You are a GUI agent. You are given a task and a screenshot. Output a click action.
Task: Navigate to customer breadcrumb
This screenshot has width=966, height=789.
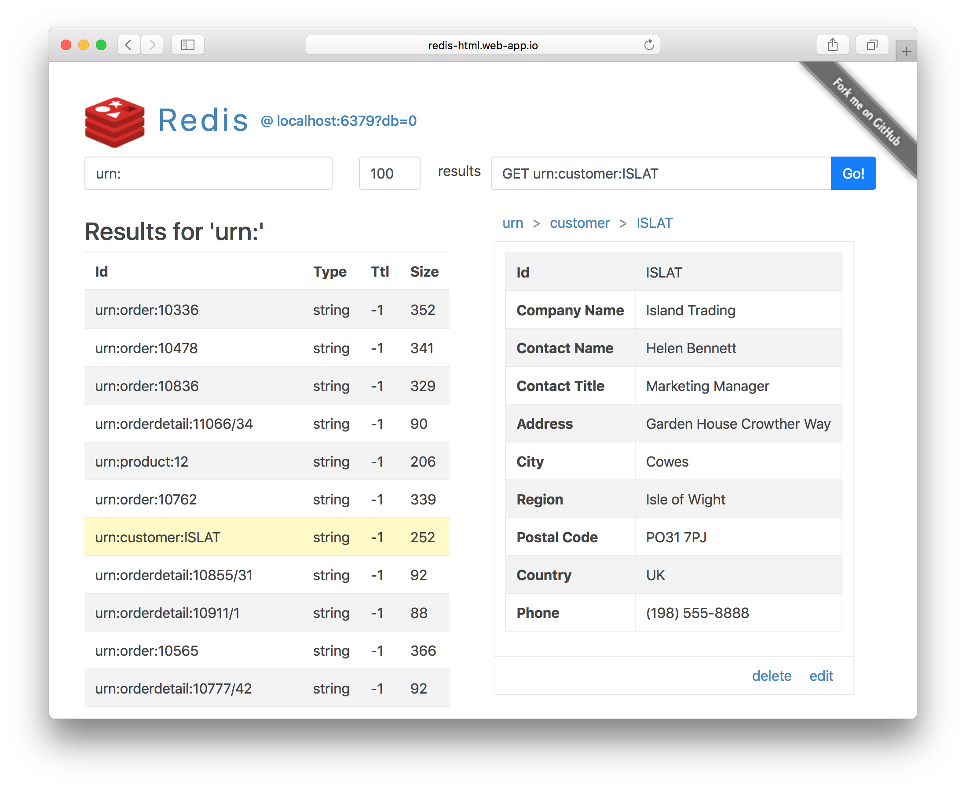point(580,223)
